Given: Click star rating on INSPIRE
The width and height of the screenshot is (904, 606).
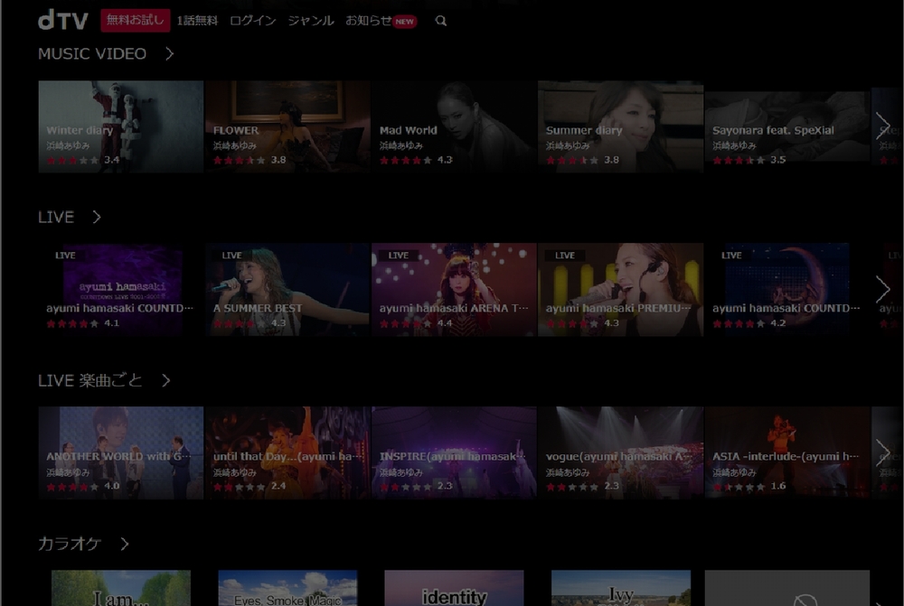Looking at the screenshot, I should click(406, 487).
